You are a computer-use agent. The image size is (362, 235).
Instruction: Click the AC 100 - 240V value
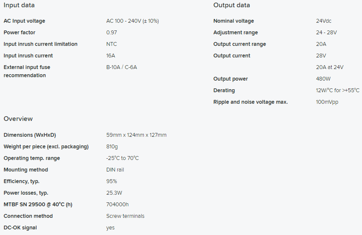[x=133, y=21]
